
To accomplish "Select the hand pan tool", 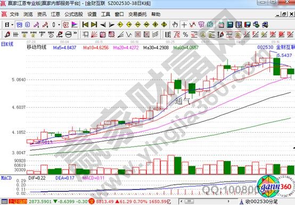I will click(175, 24).
